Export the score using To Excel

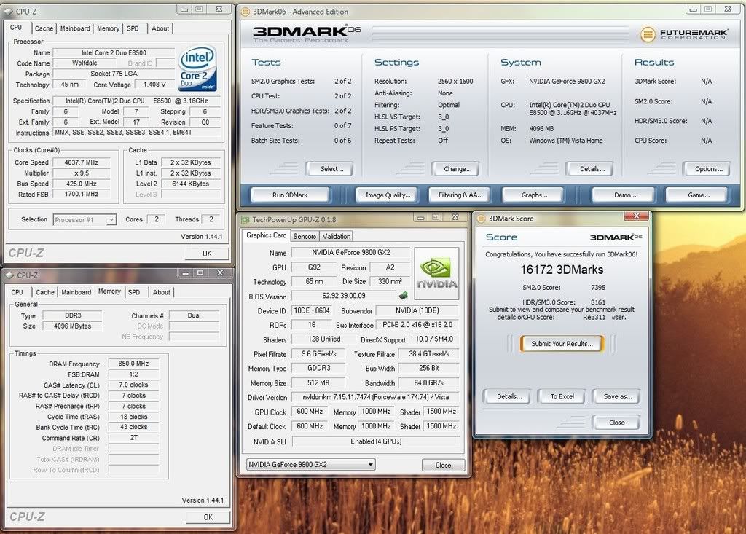(x=561, y=396)
